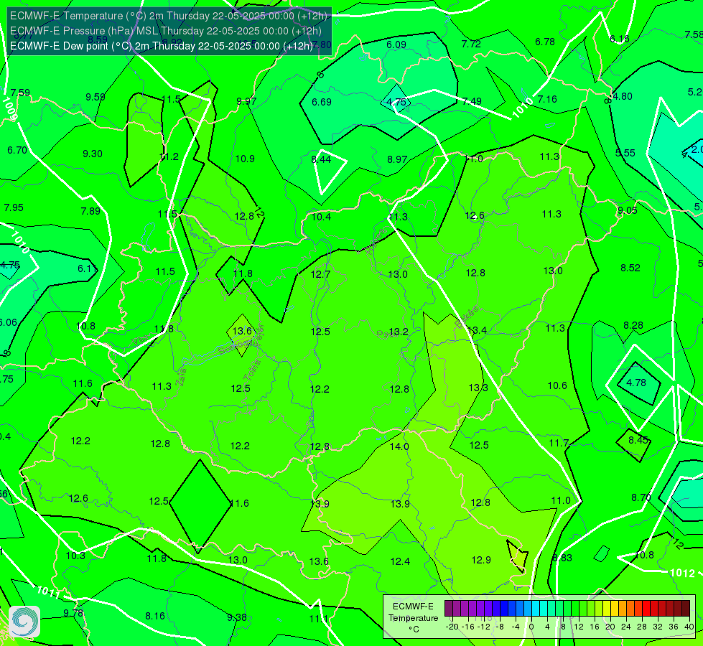Click the 9.05 temperature value
Screen dimensions: 703x646
627,210
